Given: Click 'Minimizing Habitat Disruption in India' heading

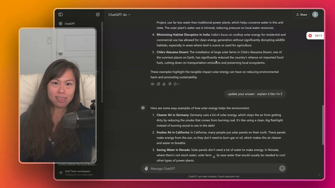Looking at the screenshot, I should pyautogui.click(x=183, y=35).
